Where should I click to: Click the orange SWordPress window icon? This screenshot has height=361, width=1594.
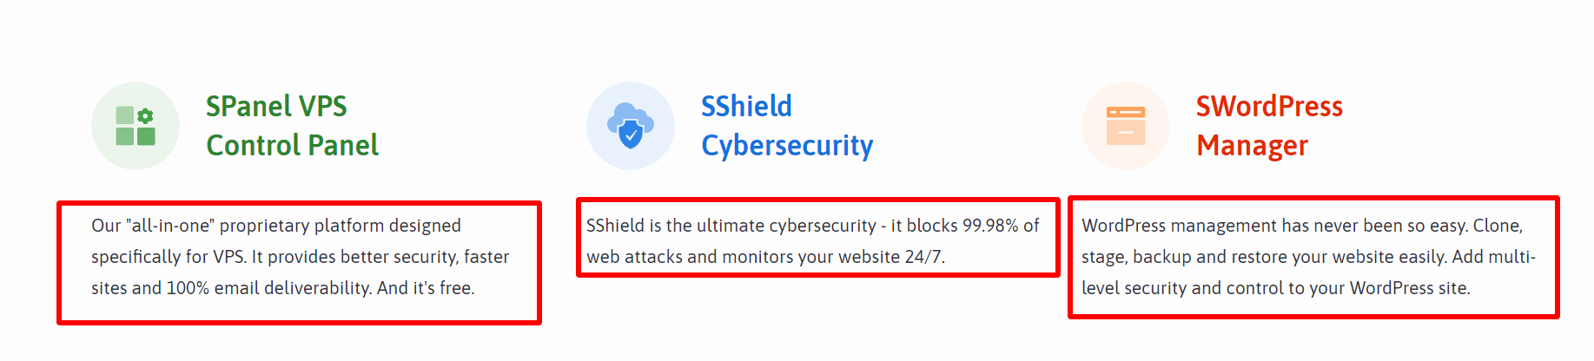(x=1126, y=126)
